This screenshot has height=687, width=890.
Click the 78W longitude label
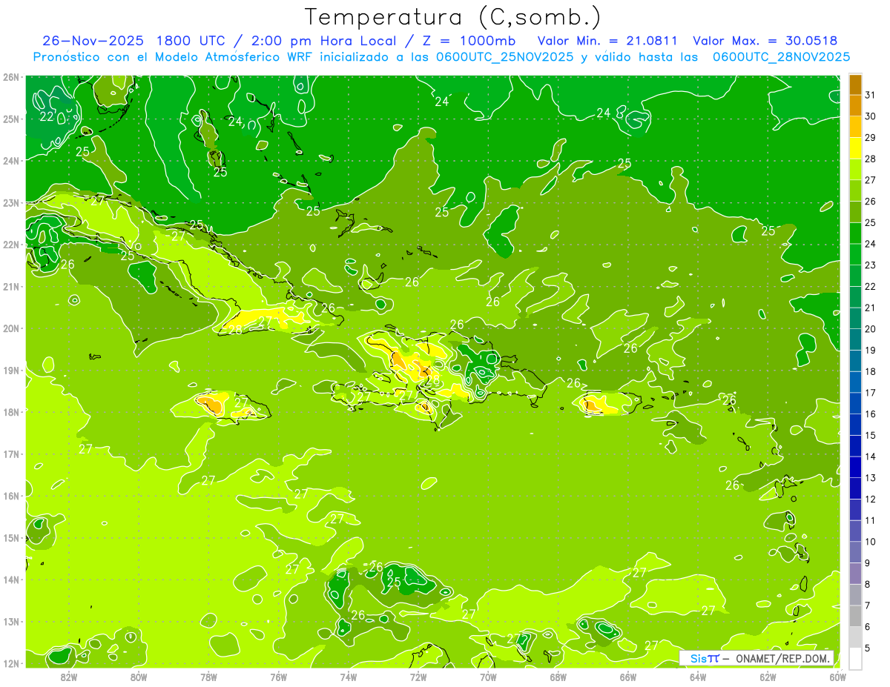point(208,676)
